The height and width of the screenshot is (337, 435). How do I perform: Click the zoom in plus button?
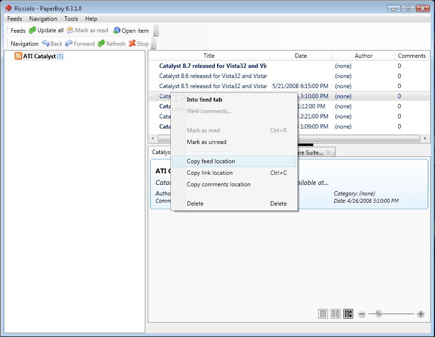click(421, 314)
